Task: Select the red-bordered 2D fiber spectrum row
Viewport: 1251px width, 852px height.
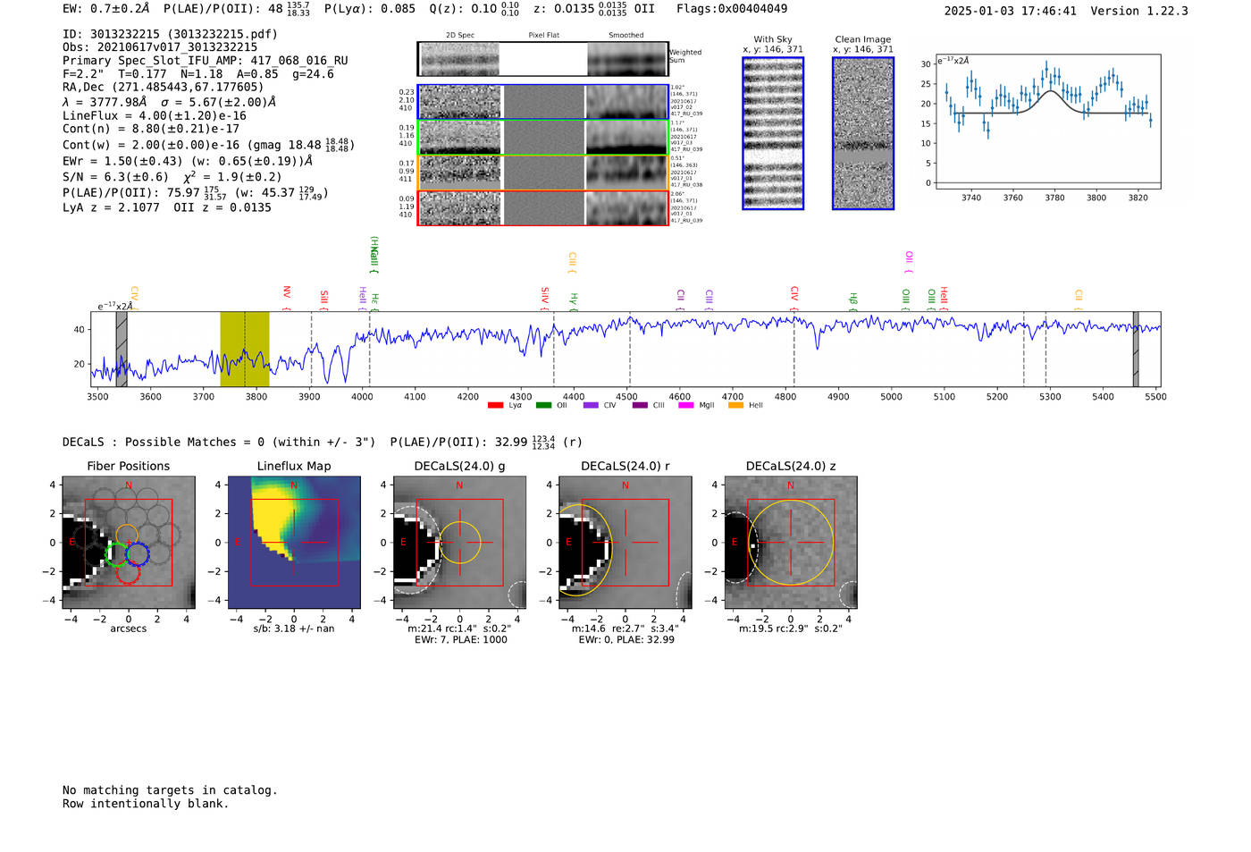Action: click(543, 208)
